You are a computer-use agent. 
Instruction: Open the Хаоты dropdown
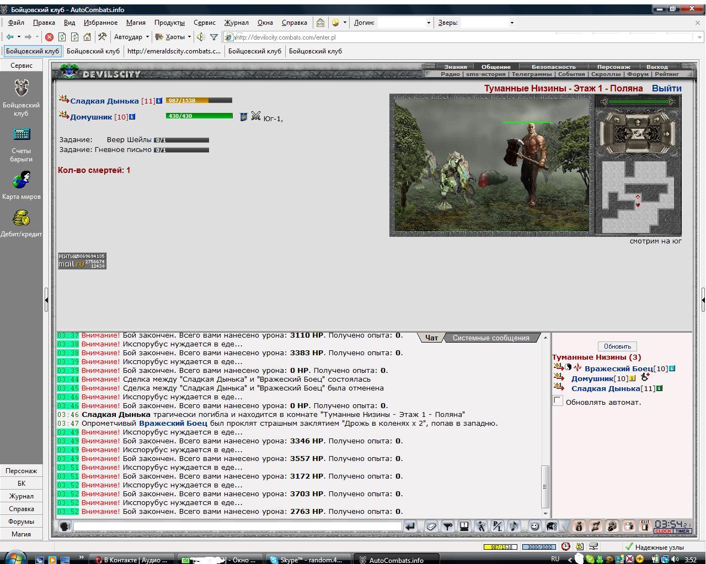click(173, 37)
